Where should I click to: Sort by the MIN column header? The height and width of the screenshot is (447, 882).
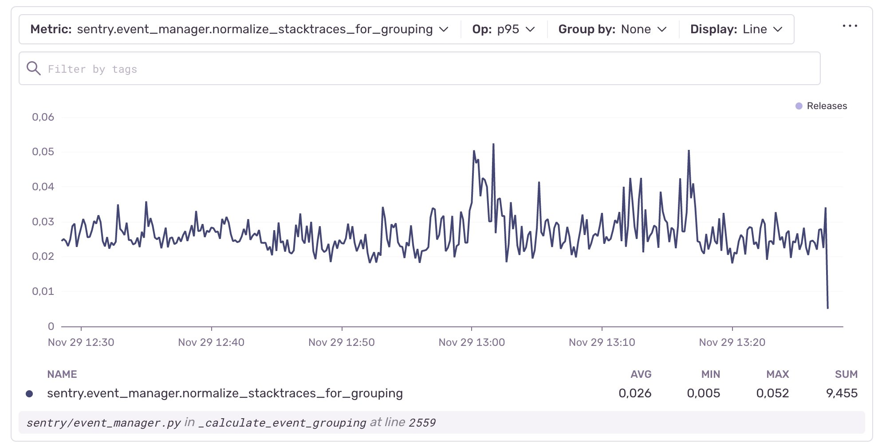point(710,374)
